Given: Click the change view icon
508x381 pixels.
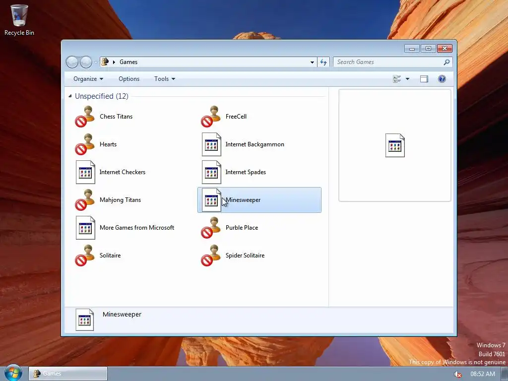Looking at the screenshot, I should point(397,79).
